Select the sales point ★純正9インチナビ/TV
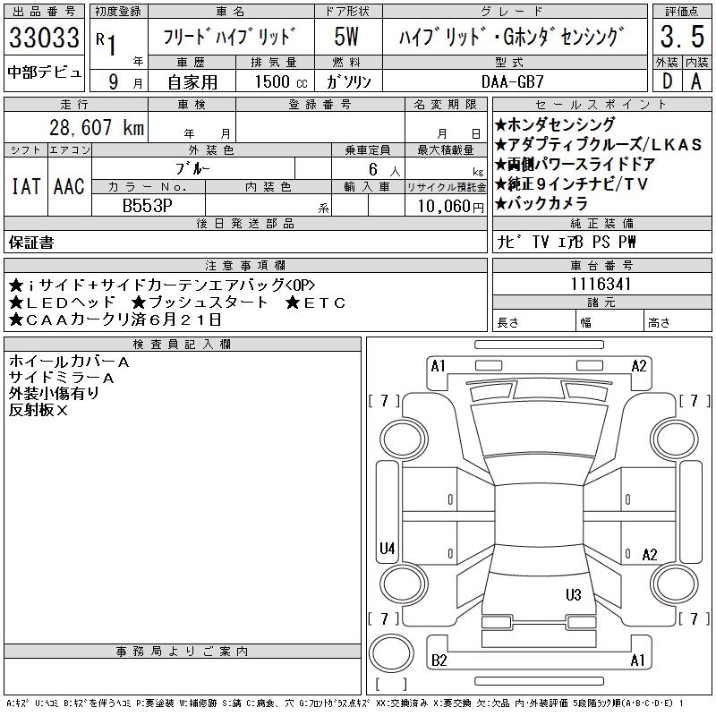This screenshot has width=716, height=716. coord(571,184)
